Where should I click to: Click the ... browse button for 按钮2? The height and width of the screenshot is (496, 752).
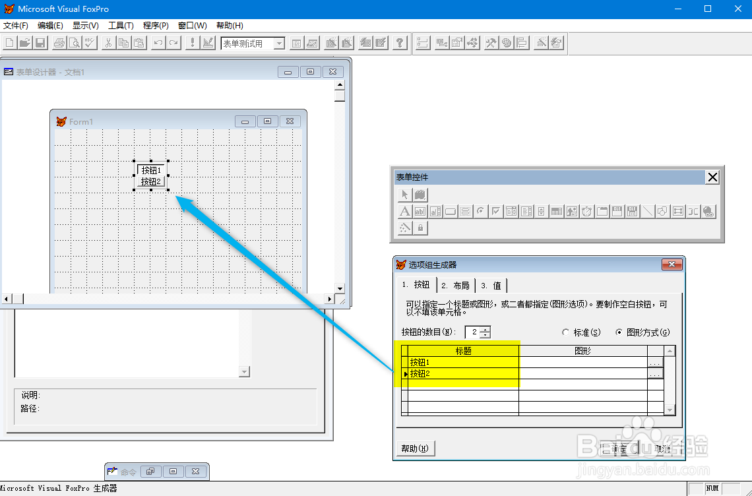point(655,374)
